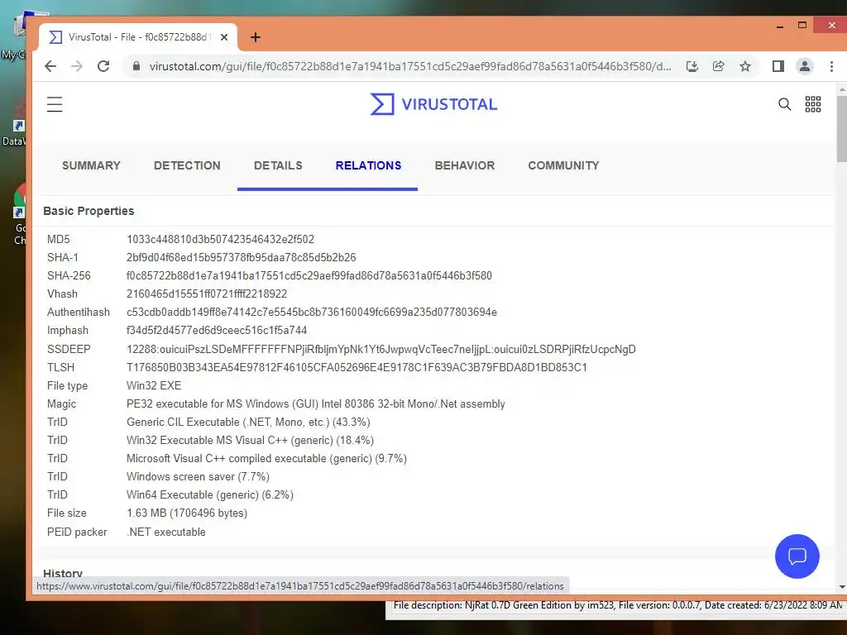This screenshot has width=847, height=635.
Task: Reload the VirusTotal page
Action: [103, 66]
